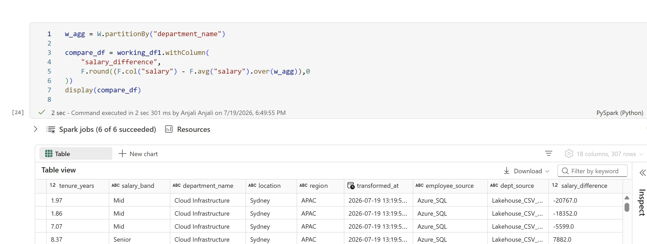Click code line 1 w_agg definition
647x244 pixels.
coord(145,34)
